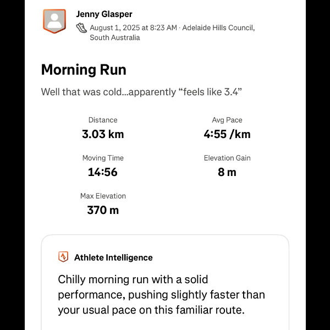Click the Elevation Gain stat label
The image size is (330, 330).
(x=227, y=158)
